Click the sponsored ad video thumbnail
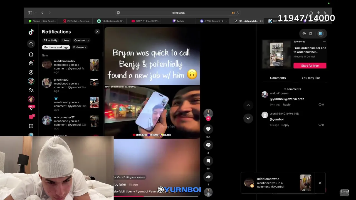This screenshot has height=200, width=356. coord(276,54)
